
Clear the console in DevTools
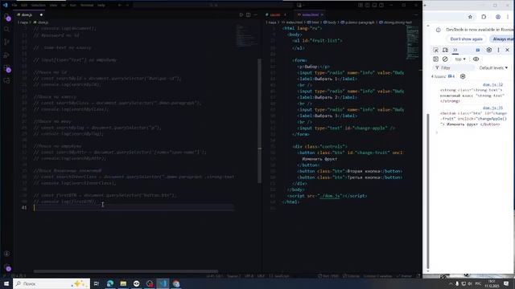(x=445, y=59)
